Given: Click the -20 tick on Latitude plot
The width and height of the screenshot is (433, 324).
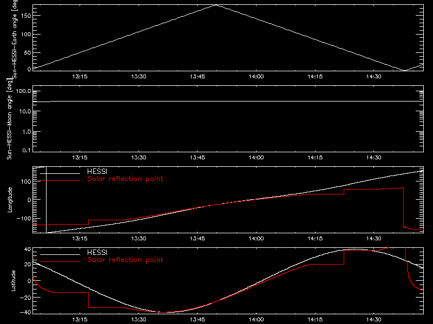Looking at the screenshot, I should [x=25, y=298].
